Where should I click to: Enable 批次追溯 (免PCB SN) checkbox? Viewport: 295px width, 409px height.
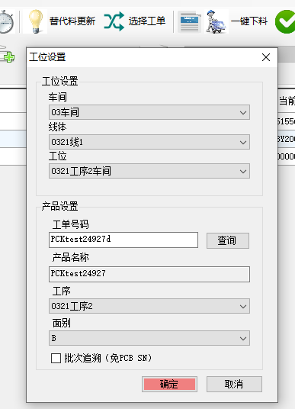(56, 358)
